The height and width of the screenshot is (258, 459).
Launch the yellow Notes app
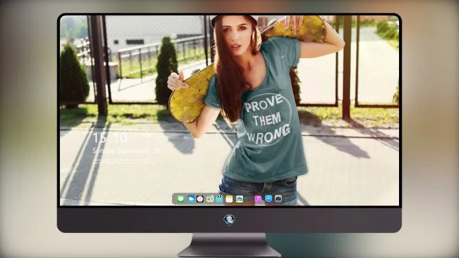click(x=229, y=199)
